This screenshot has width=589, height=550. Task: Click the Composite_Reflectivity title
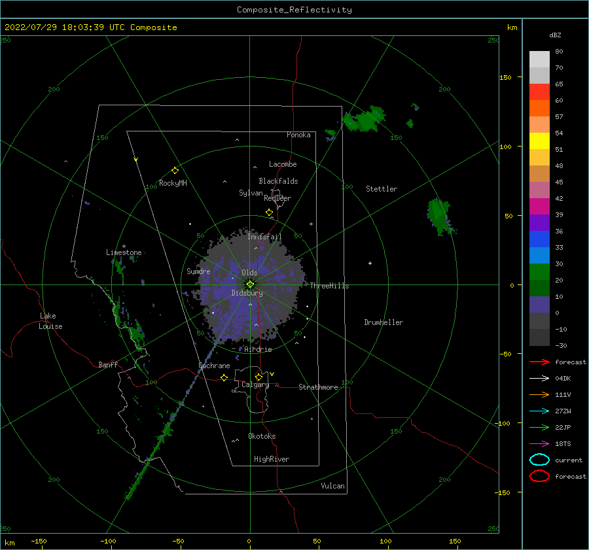click(294, 10)
